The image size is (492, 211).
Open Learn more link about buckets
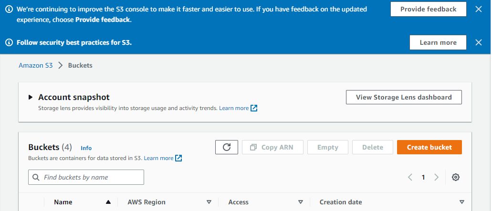158,158
